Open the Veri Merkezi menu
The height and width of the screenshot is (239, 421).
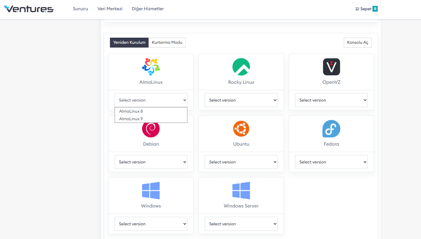pyautogui.click(x=110, y=9)
